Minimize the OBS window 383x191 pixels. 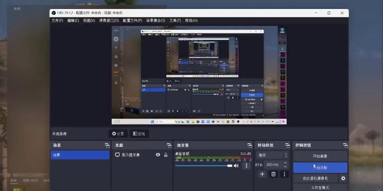317,13
